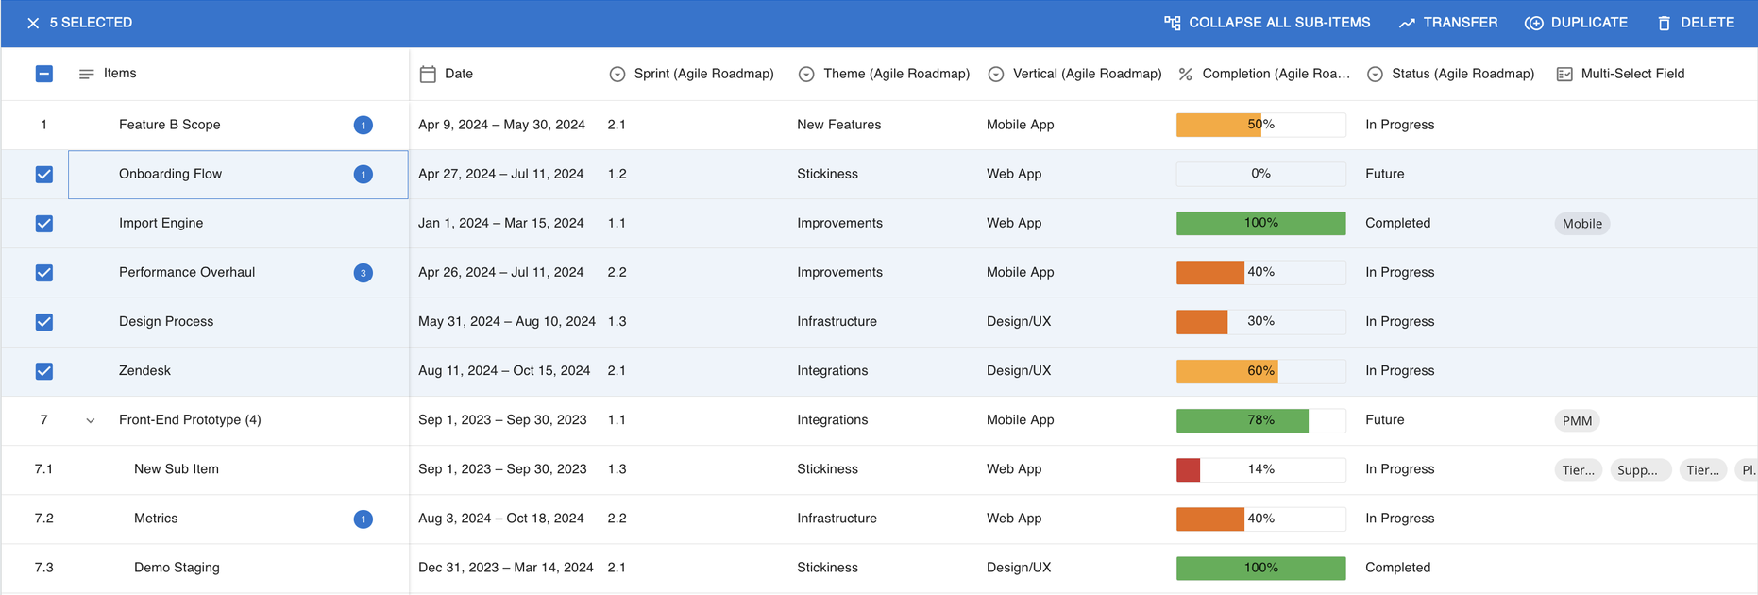This screenshot has height=595, width=1758.
Task: Open comment badge on Feature B Scope
Action: pos(363,125)
